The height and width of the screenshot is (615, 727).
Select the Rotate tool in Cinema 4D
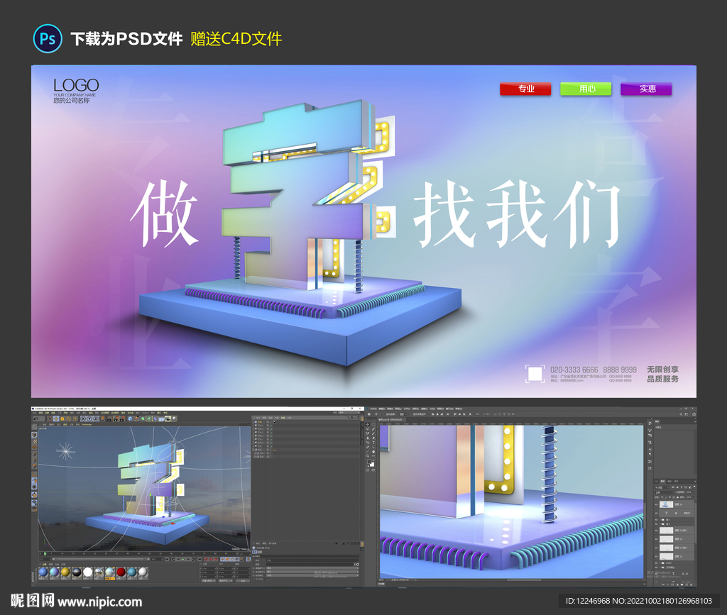69,419
